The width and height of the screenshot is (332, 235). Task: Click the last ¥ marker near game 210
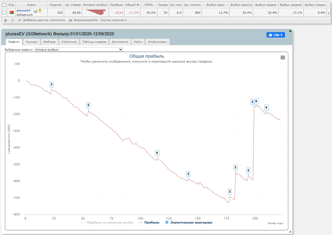coord(267,108)
